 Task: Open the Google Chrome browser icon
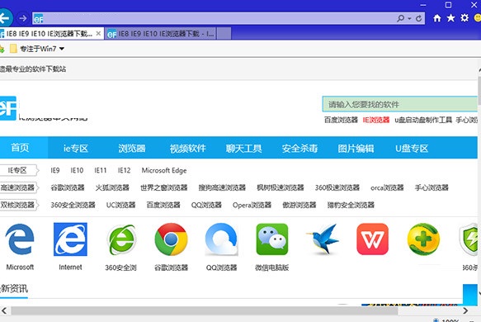[x=171, y=239]
